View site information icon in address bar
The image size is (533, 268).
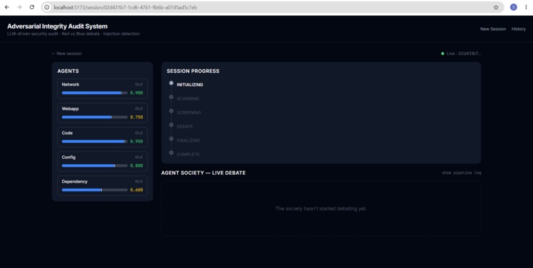point(47,7)
